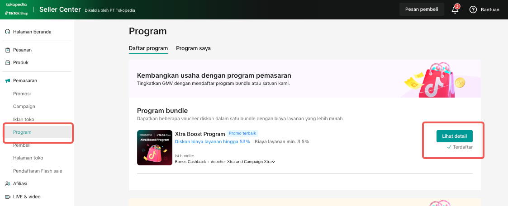
Task: Click the Pesan pembeli button
Action: [x=422, y=9]
